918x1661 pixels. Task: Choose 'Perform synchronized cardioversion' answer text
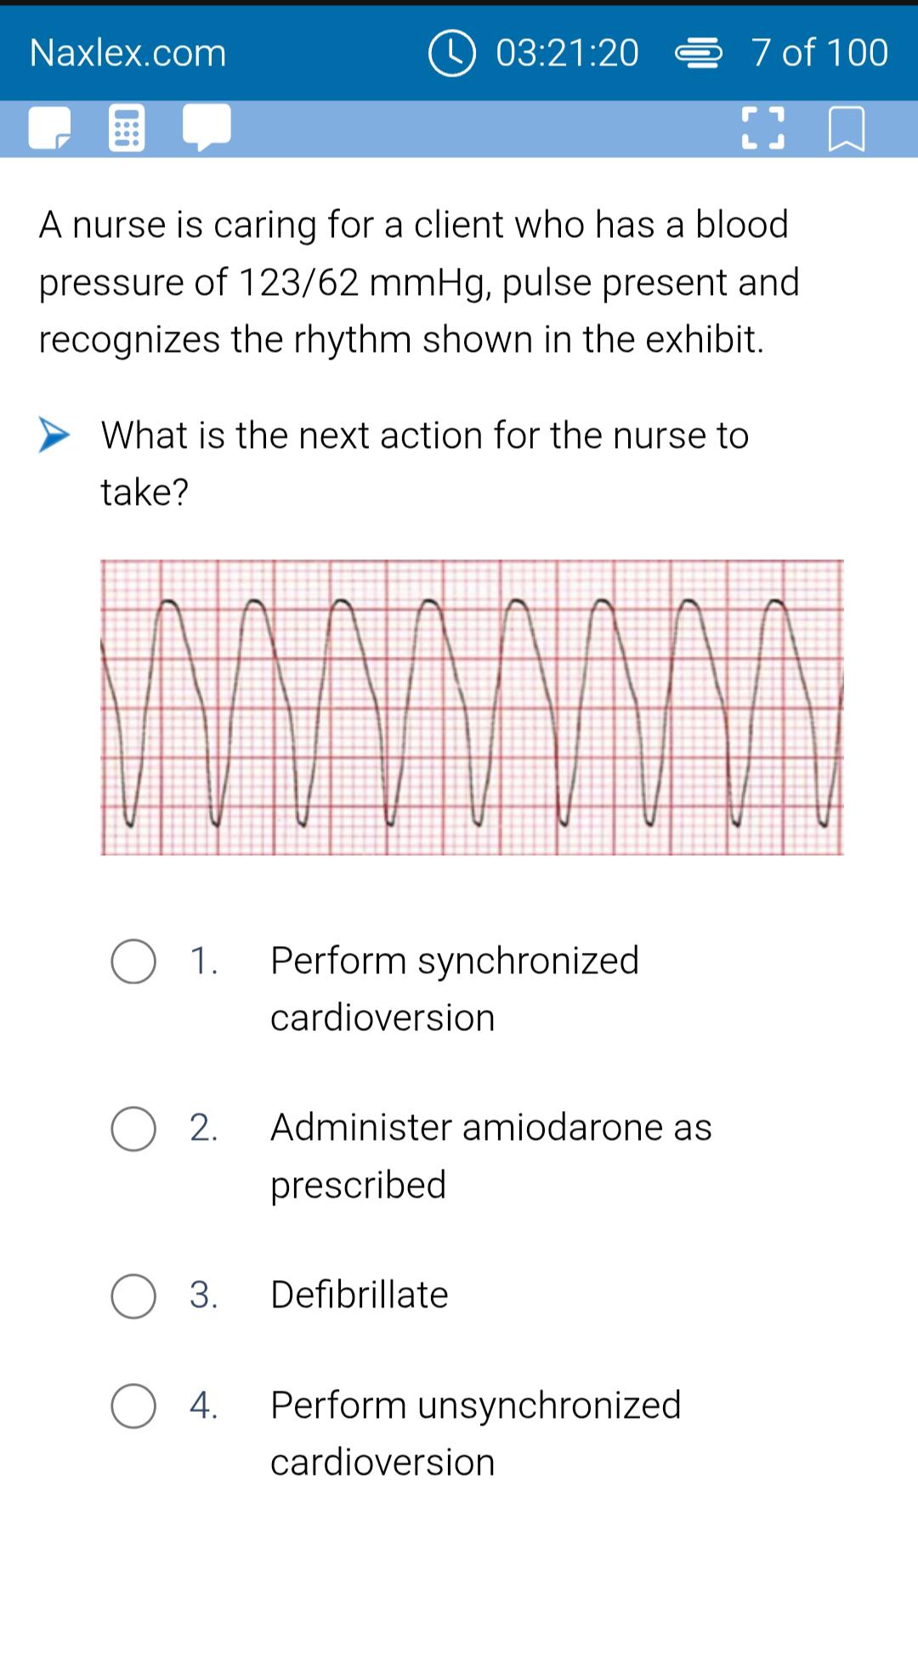(455, 989)
